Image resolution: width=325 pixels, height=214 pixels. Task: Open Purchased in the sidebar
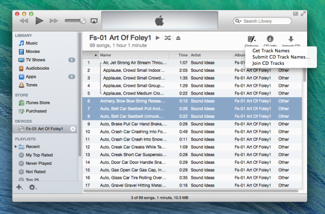coord(36,111)
